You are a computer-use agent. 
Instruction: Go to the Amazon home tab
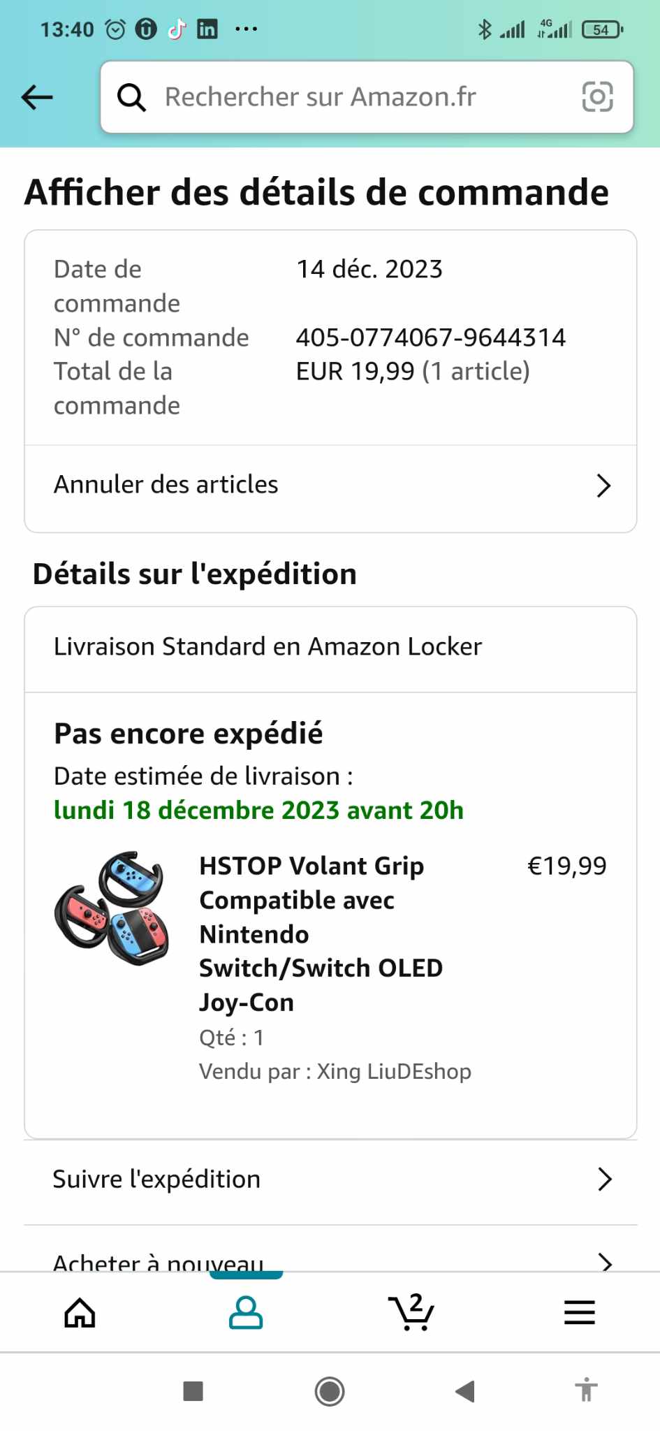[x=80, y=1313]
